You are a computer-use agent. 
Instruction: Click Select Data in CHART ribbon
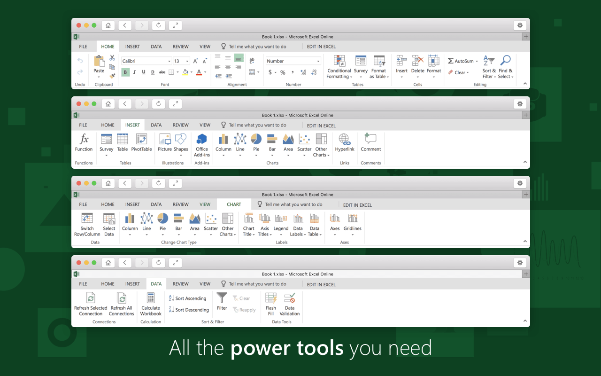click(109, 224)
